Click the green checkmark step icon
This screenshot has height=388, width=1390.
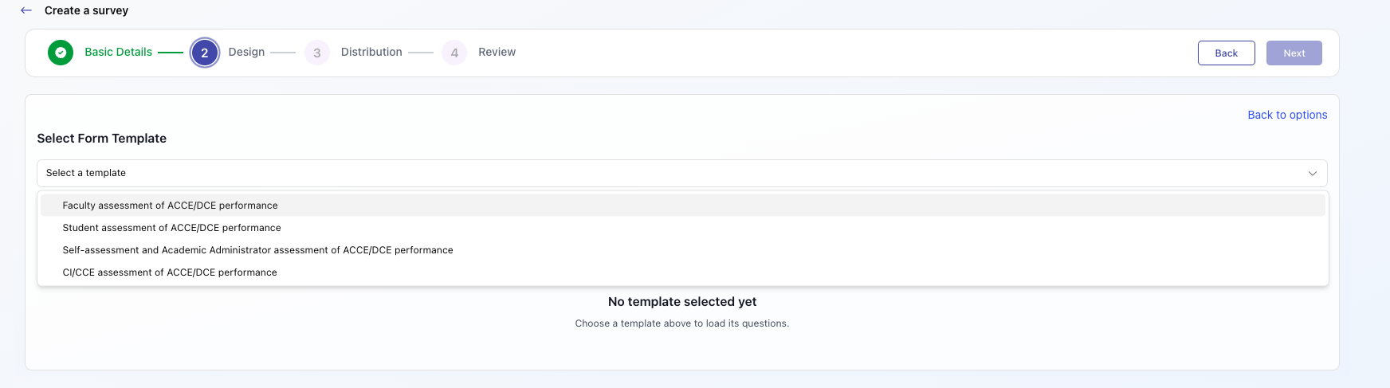coord(61,53)
